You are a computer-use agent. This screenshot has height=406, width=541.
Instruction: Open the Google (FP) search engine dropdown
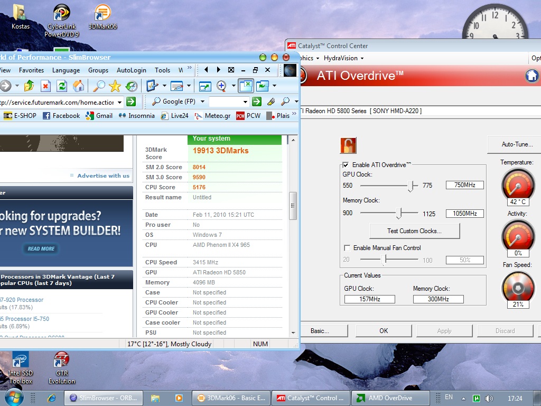click(x=202, y=101)
